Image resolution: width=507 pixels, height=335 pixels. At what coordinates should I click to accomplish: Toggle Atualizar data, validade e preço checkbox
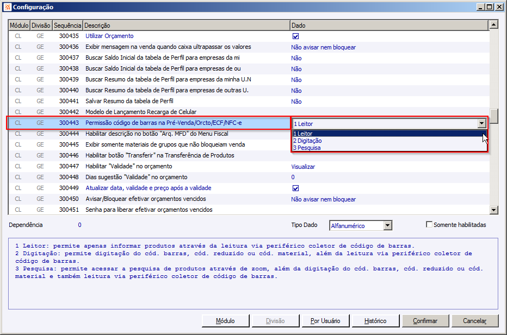(x=295, y=188)
